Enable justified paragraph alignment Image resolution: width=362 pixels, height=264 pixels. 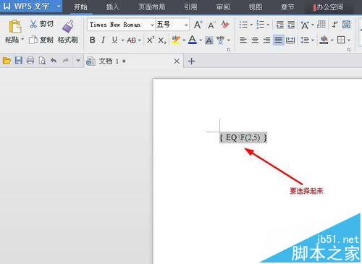(x=278, y=40)
